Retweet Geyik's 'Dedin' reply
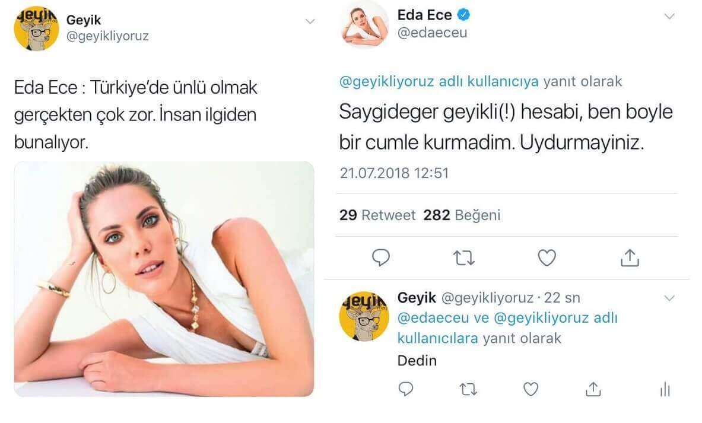Viewport: 702px width, 423px height. 468,389
